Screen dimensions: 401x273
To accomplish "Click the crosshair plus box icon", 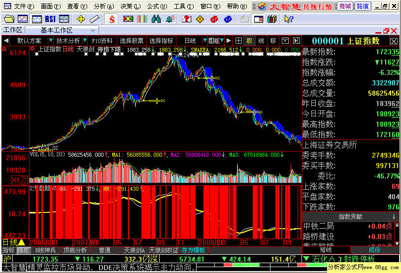I will [238, 41].
